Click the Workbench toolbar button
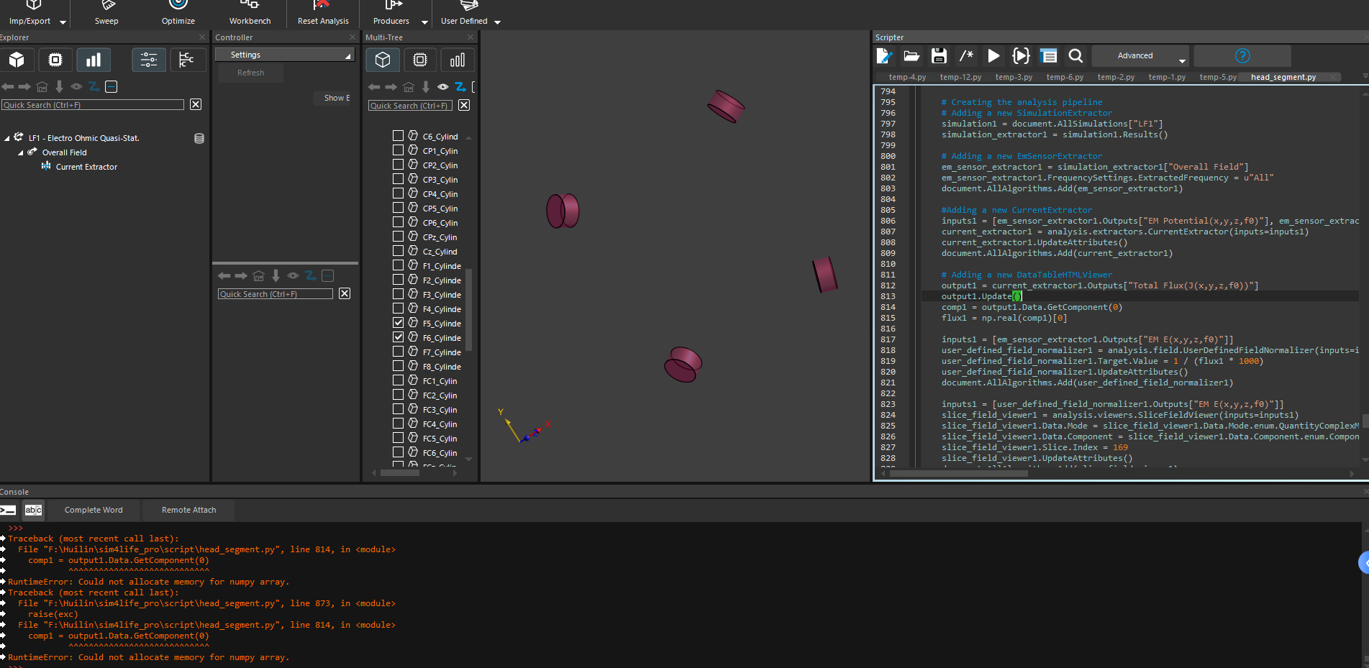This screenshot has height=668, width=1369. point(250,13)
